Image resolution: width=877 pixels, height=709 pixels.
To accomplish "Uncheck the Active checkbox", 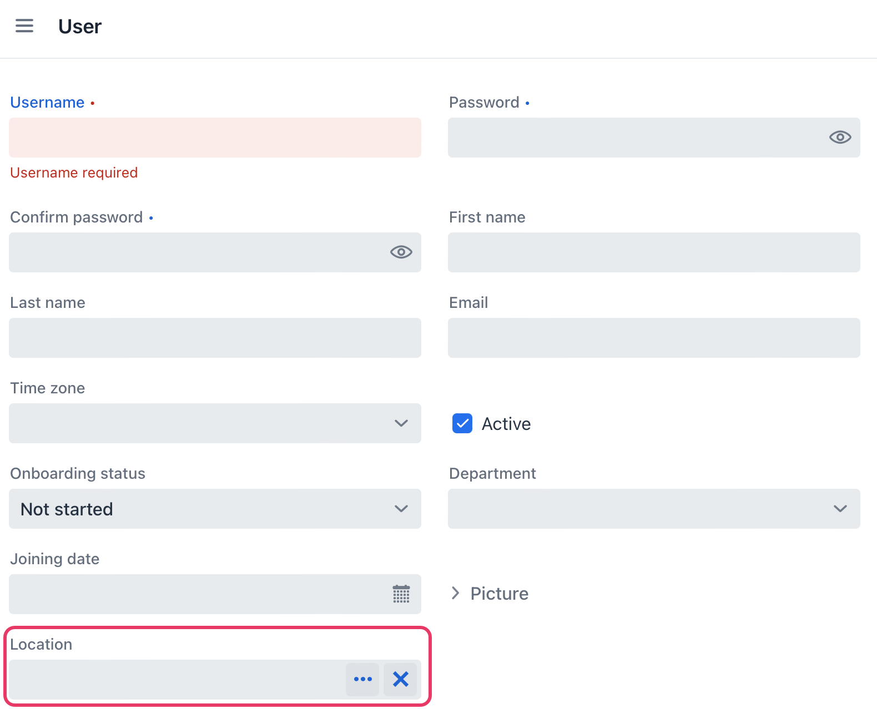I will 462,423.
